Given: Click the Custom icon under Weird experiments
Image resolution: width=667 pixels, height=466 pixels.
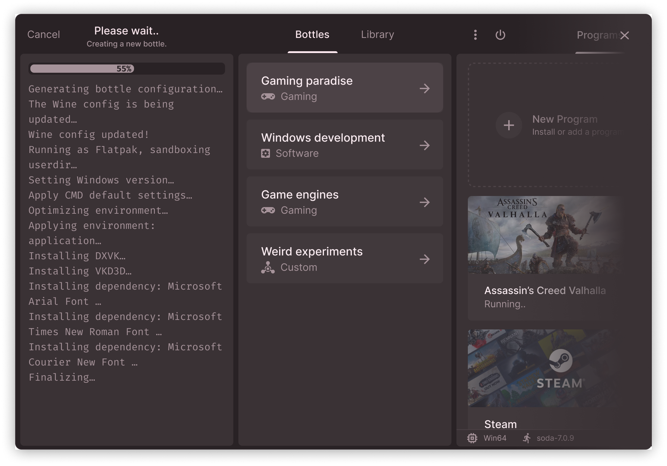Looking at the screenshot, I should coord(268,267).
